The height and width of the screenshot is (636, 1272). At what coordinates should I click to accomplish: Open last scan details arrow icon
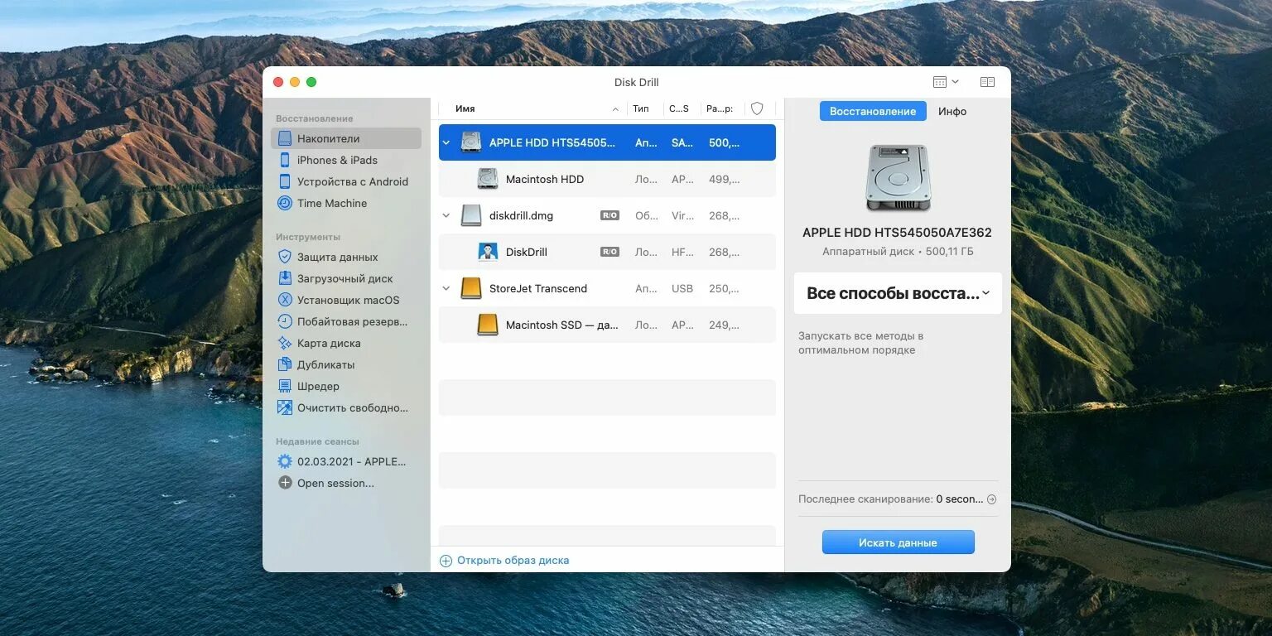pos(991,499)
